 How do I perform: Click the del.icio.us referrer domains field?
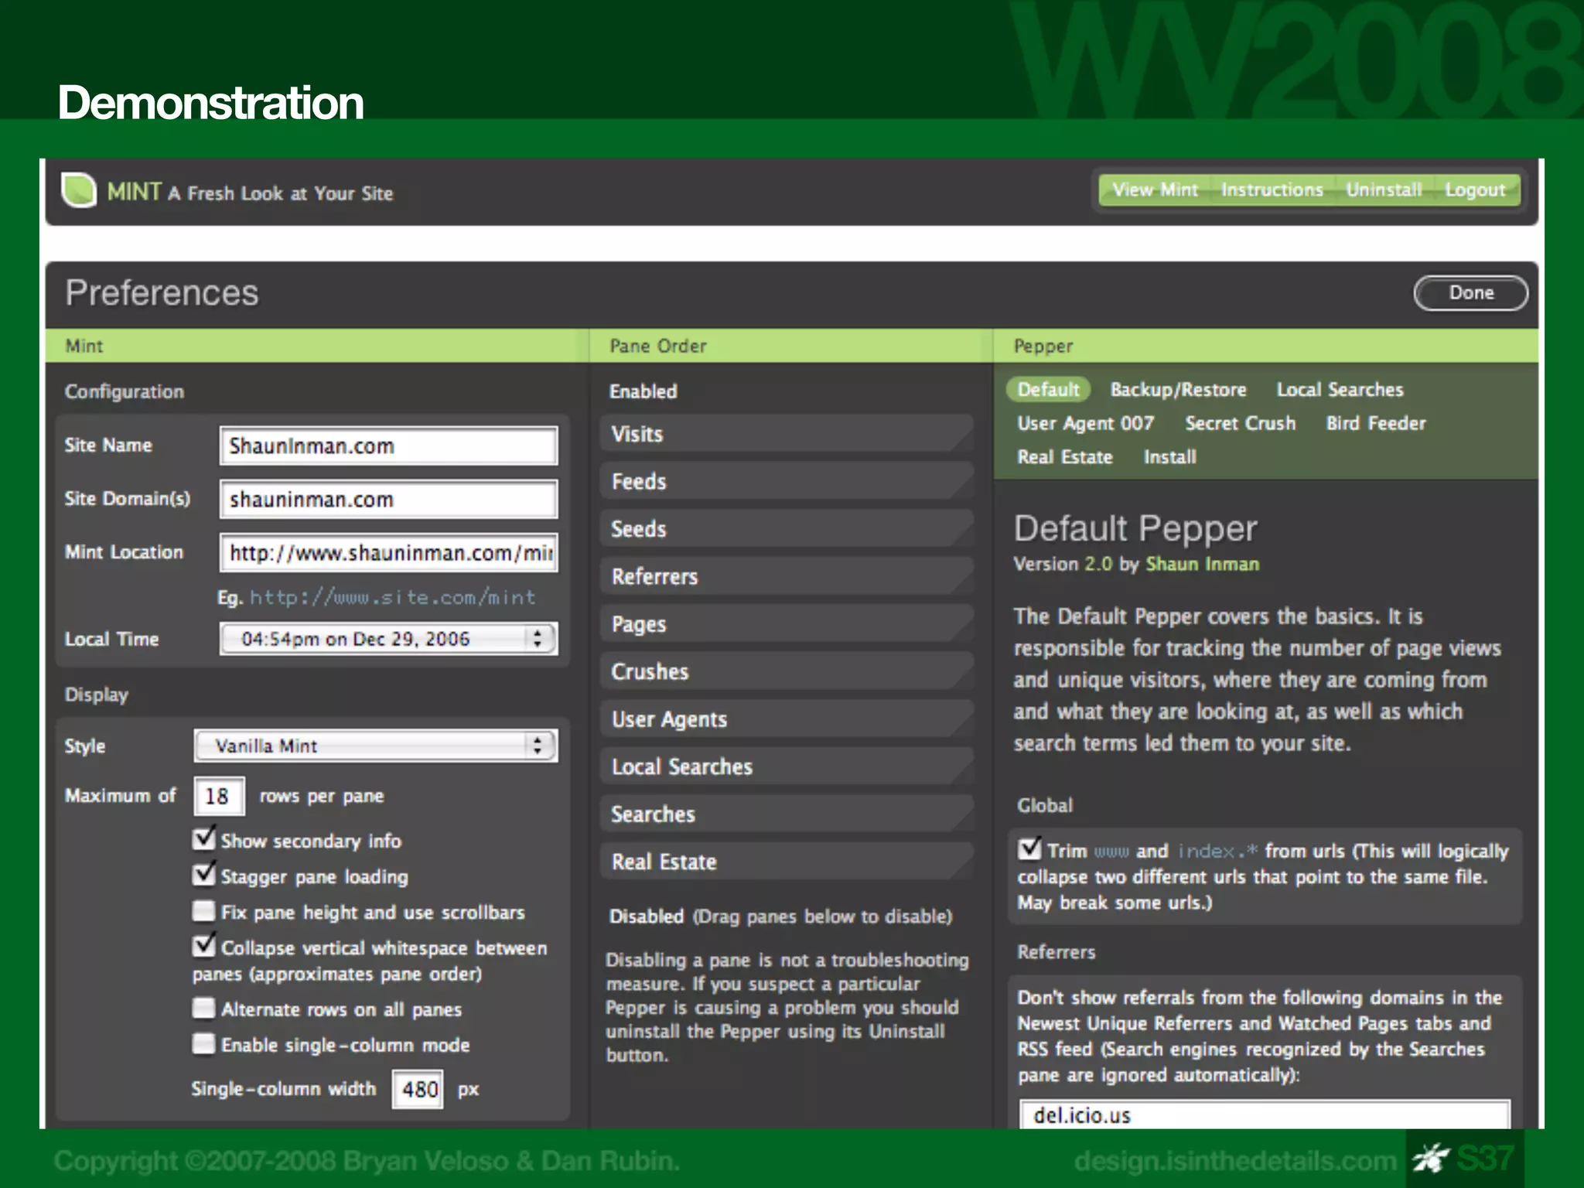(x=1265, y=1115)
